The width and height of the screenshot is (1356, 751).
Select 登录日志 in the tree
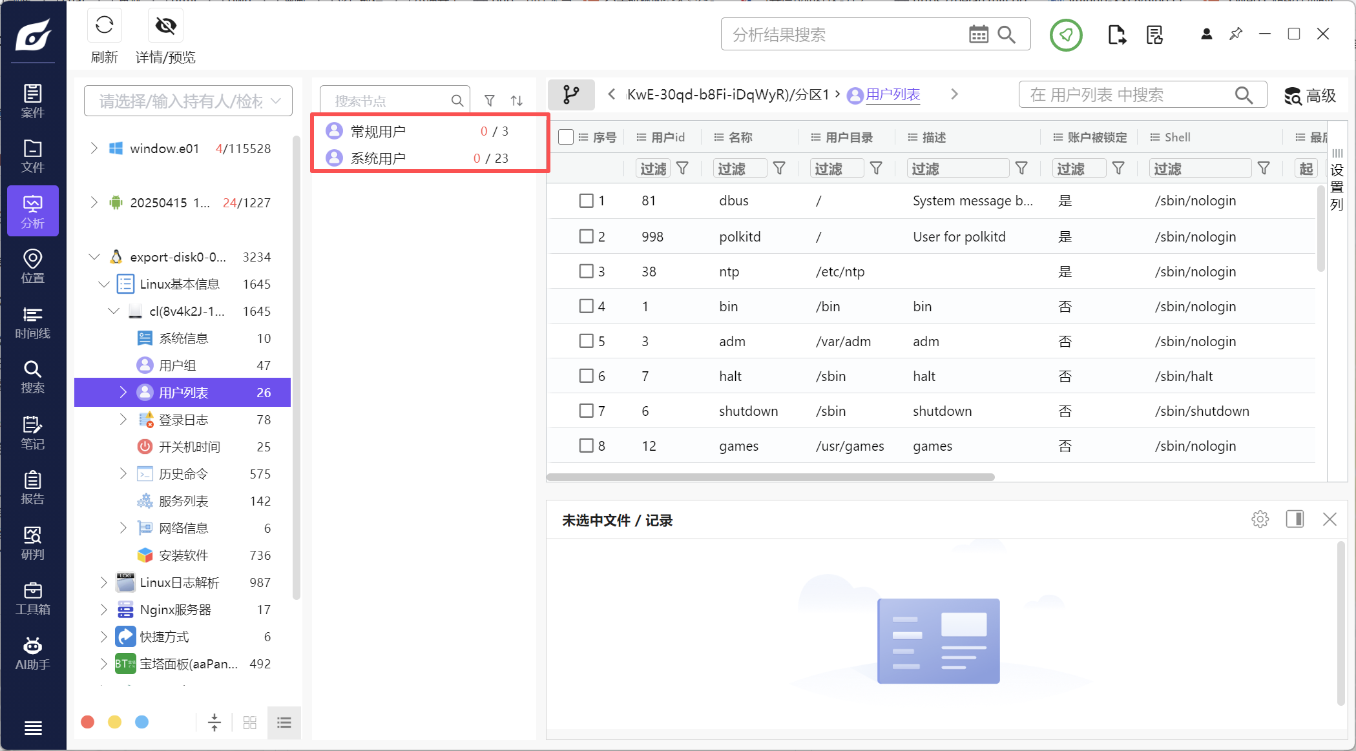click(183, 420)
